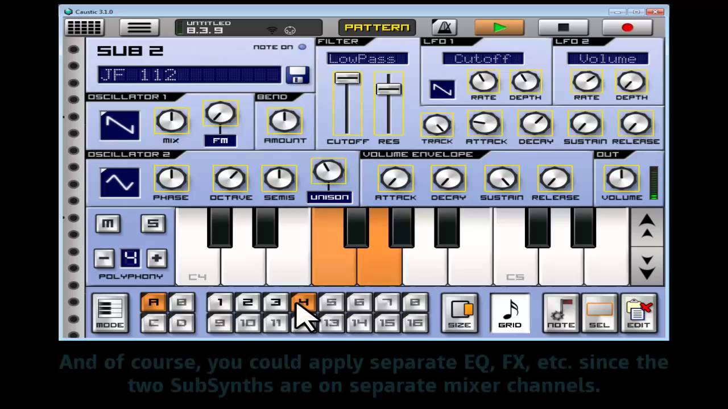The width and height of the screenshot is (728, 409).
Task: Toggle the FM modulation button
Action: click(220, 140)
